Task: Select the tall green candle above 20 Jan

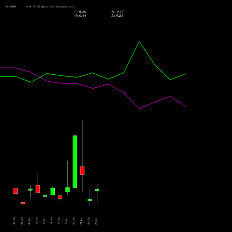Action: [75, 161]
